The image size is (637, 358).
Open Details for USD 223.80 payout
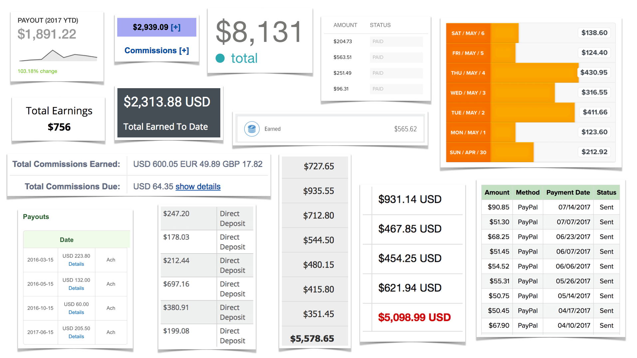76,264
